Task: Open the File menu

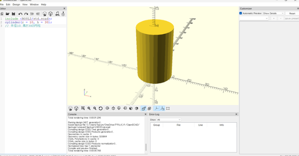Action: coord(2,4)
